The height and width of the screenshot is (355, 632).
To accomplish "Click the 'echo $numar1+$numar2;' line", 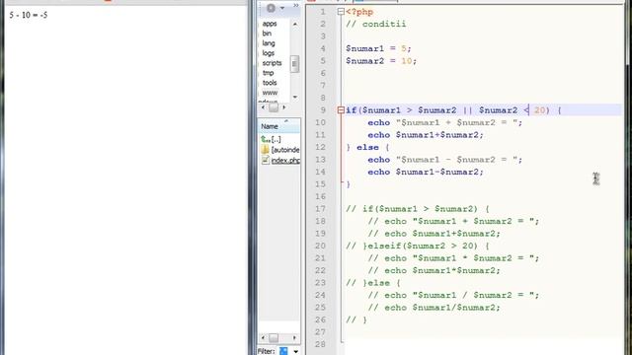I will point(426,135).
